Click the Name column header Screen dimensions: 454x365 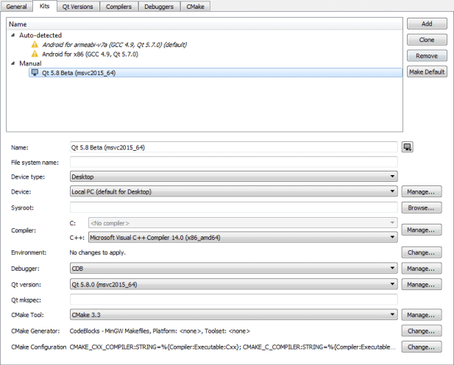(205, 24)
